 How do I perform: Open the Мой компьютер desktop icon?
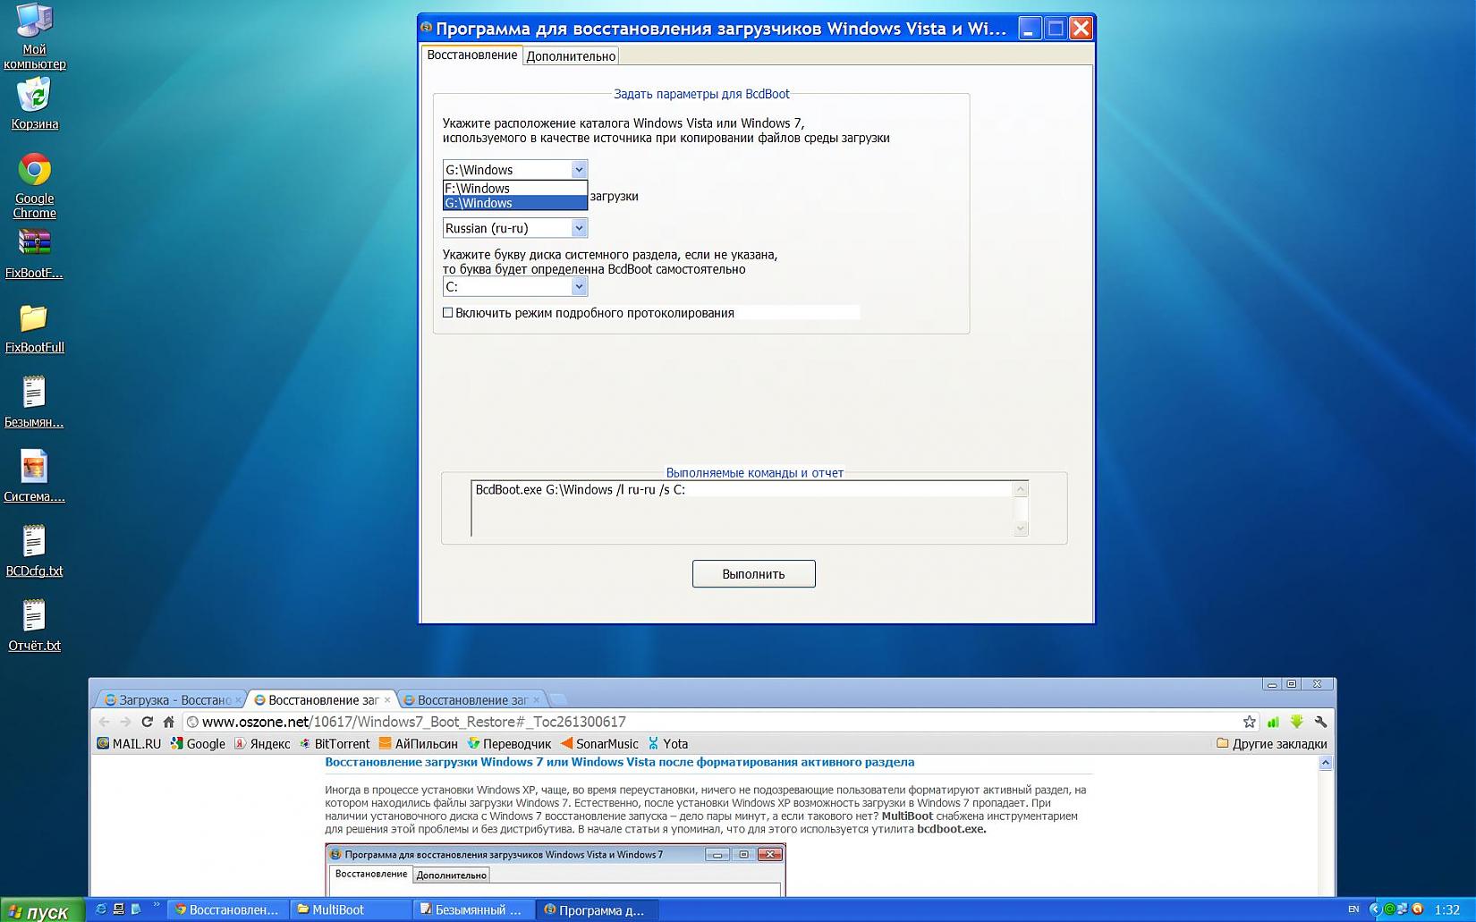34,36
